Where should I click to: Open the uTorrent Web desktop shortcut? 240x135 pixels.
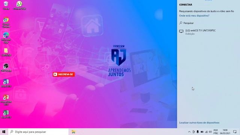point(19,5)
